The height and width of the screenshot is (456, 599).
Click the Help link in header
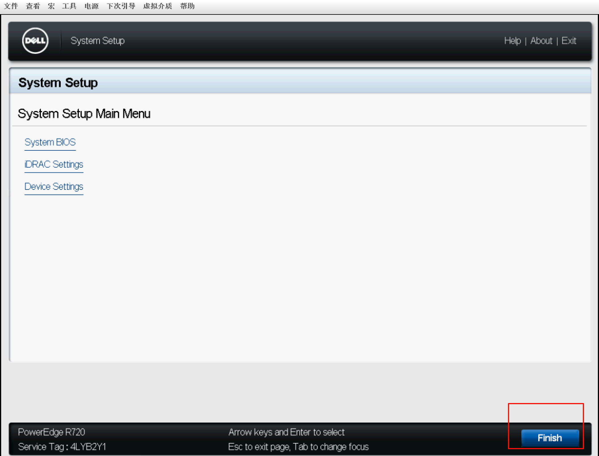tap(512, 41)
